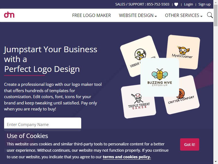Open the search magnifier icon
This screenshot has width=218, height=164.
point(210,15)
